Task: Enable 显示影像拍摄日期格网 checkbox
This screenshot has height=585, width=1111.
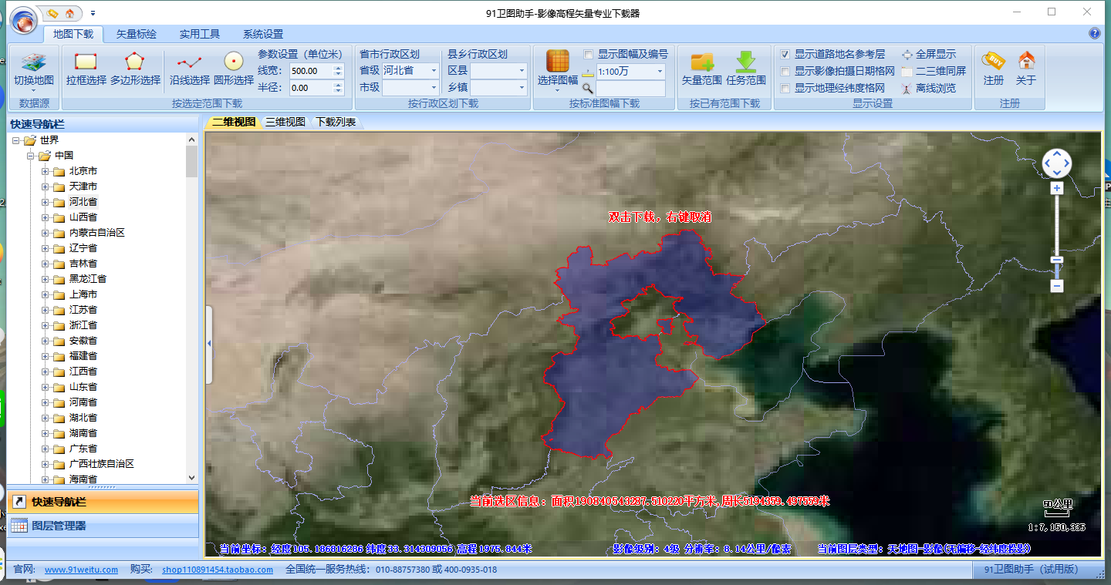Action: (x=785, y=72)
